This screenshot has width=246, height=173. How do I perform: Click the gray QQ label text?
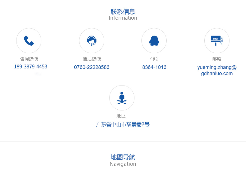pos(154,59)
